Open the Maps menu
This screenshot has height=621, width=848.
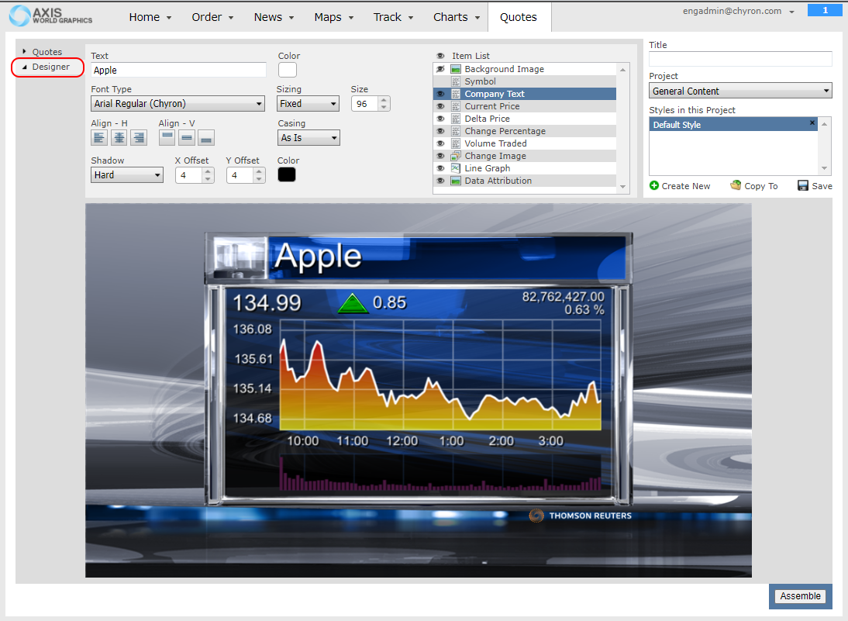coord(334,17)
